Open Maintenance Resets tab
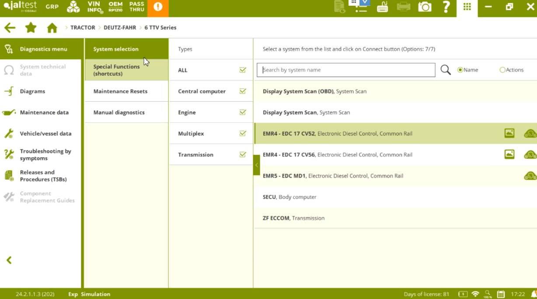The image size is (537, 299). click(120, 91)
